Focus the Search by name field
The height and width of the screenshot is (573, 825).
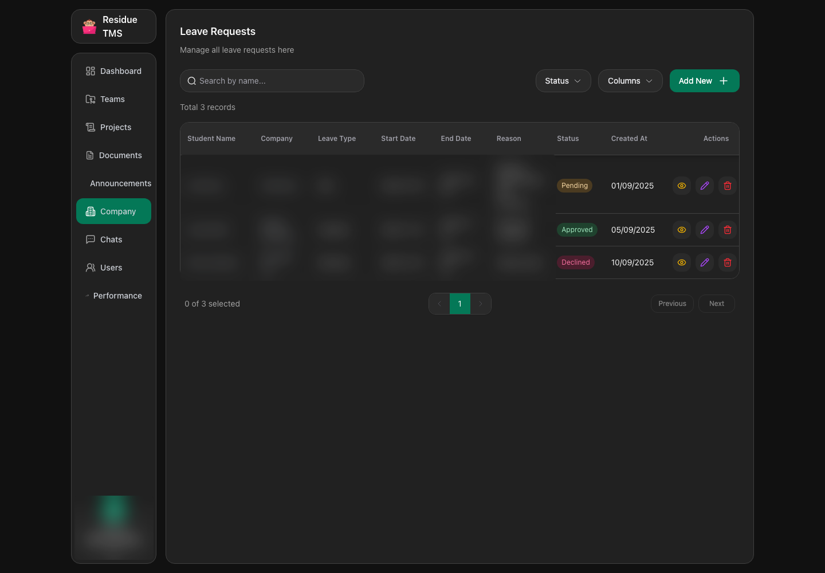[x=272, y=81]
